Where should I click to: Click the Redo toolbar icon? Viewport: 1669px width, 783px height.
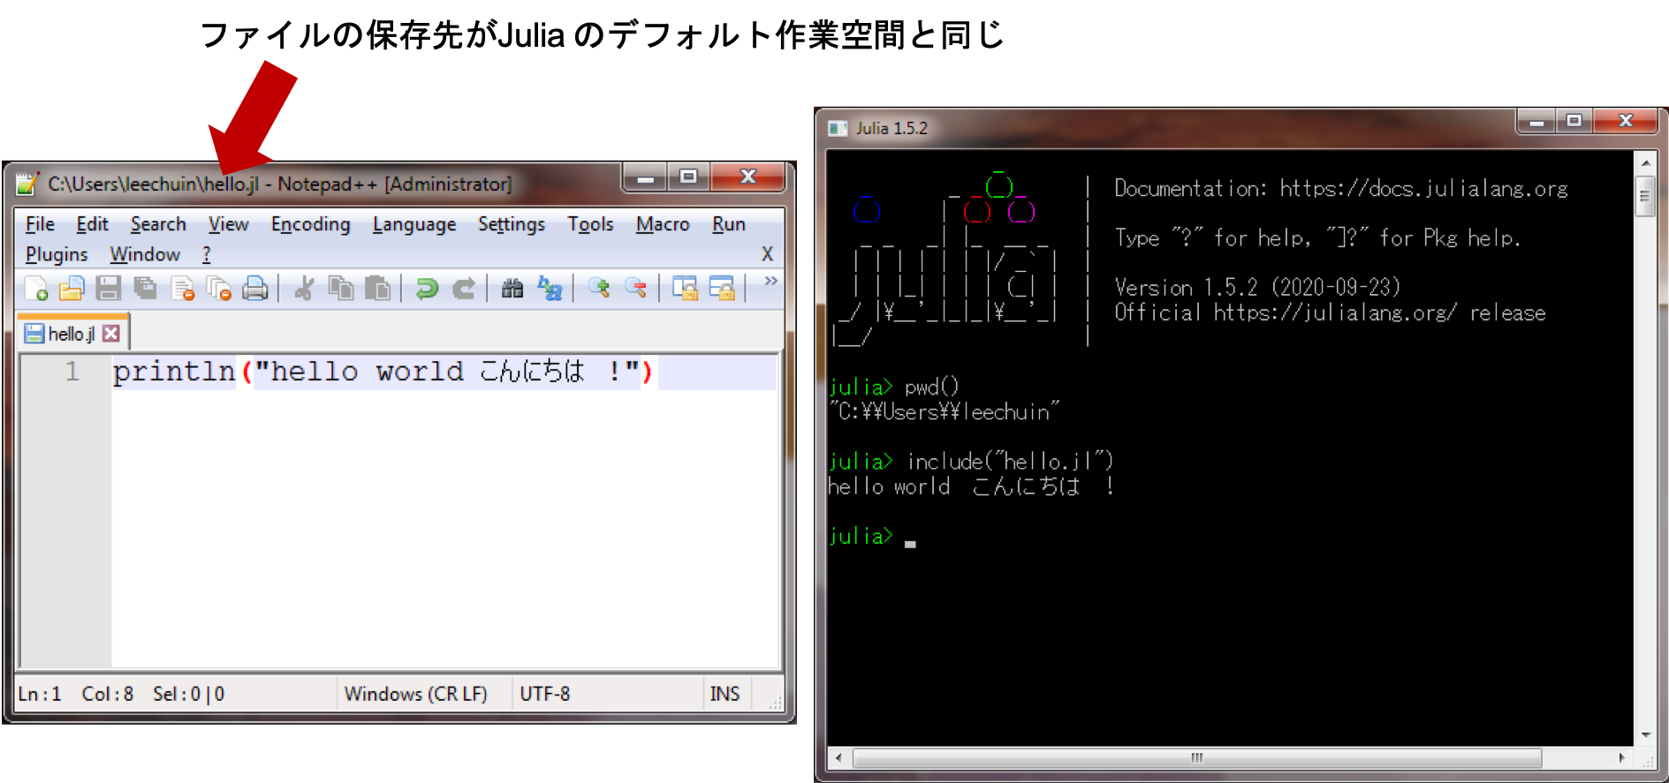(463, 288)
